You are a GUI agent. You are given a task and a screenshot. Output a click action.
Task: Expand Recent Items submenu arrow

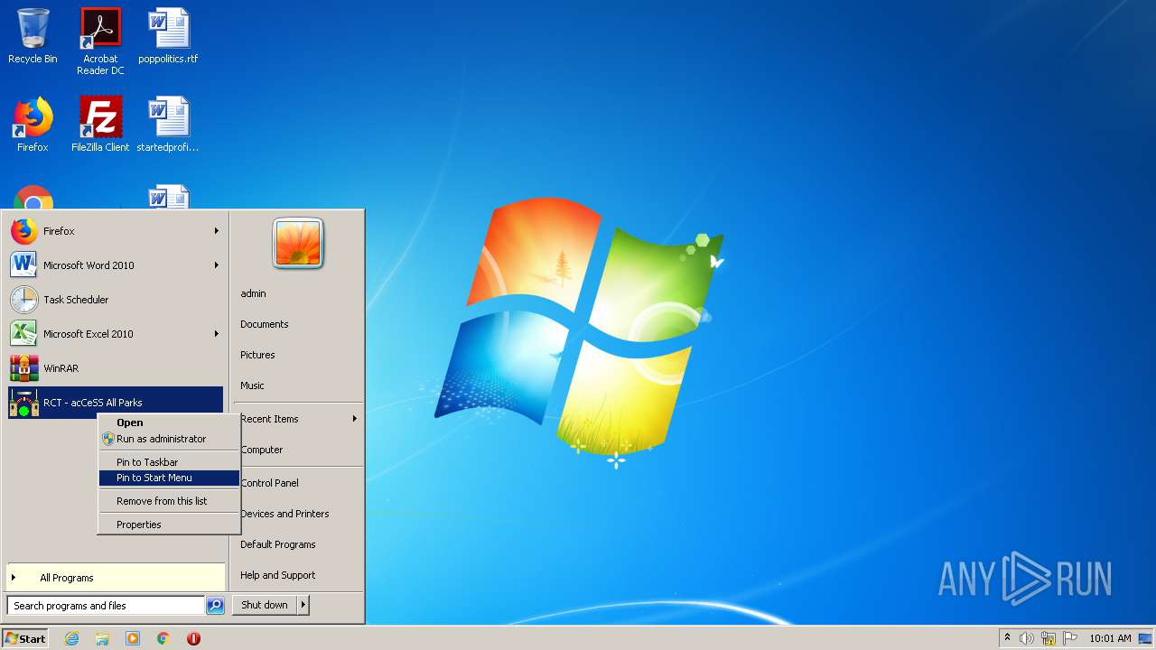coord(355,419)
